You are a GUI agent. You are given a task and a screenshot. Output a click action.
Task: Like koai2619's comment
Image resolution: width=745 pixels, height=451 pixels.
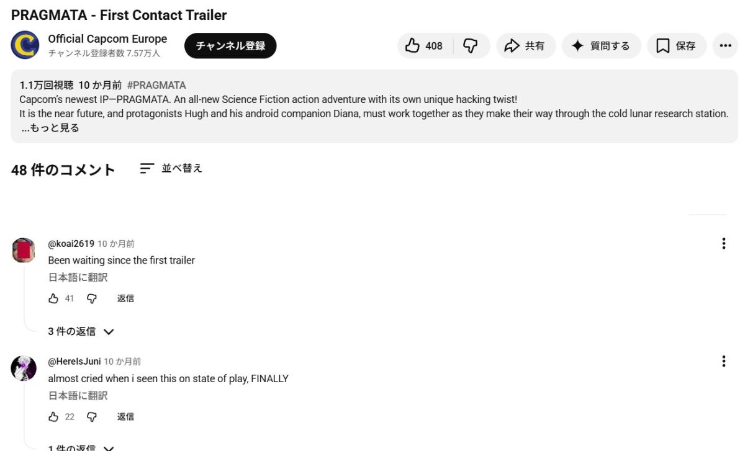click(x=53, y=298)
